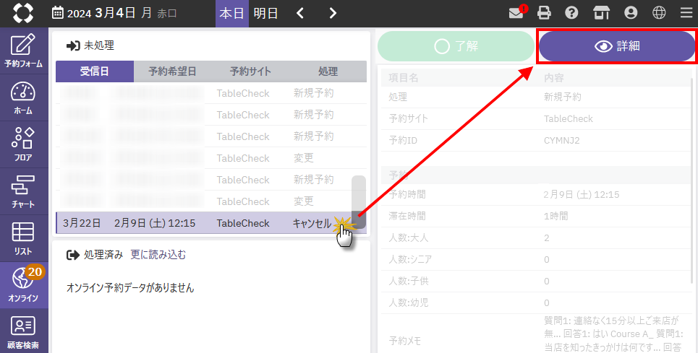Open the hamburger menu
698x353 pixels.
click(x=686, y=13)
